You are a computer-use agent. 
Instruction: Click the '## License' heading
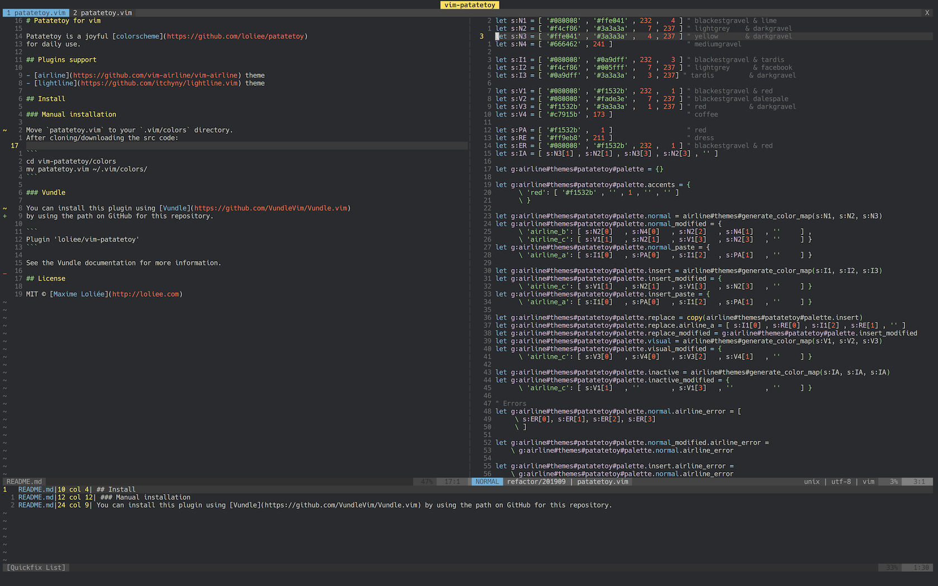46,278
